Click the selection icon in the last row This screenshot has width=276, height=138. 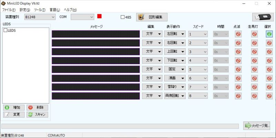[269, 95]
